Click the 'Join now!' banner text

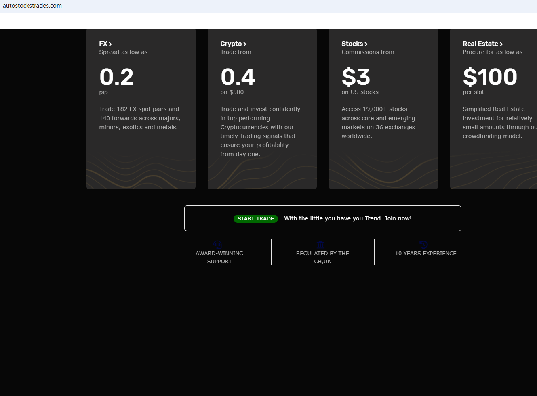point(347,218)
